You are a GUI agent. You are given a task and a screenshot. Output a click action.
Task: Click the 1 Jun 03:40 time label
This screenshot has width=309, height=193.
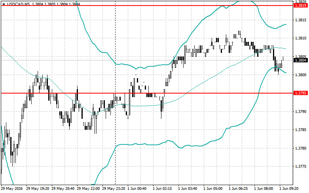click(x=188, y=189)
